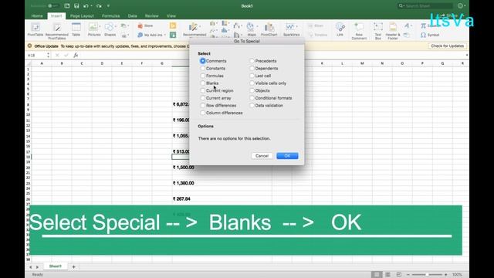The image size is (494, 278).
Task: Click the Pictures icon
Action: (93, 27)
